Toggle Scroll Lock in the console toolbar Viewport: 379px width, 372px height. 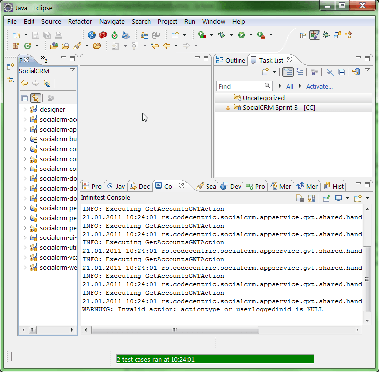click(311, 198)
